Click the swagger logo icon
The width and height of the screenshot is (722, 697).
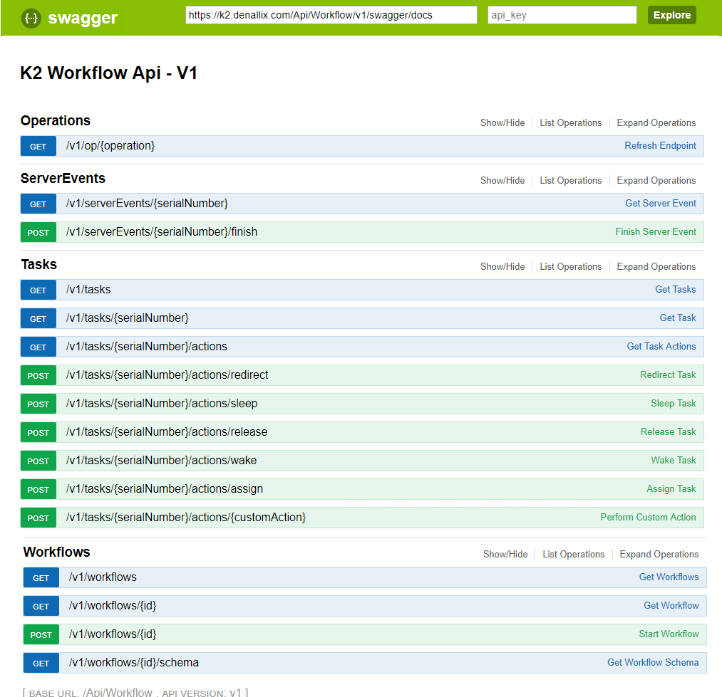pyautogui.click(x=31, y=18)
